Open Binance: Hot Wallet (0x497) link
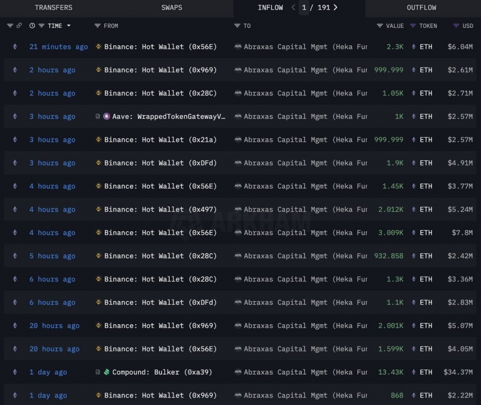 click(x=160, y=209)
